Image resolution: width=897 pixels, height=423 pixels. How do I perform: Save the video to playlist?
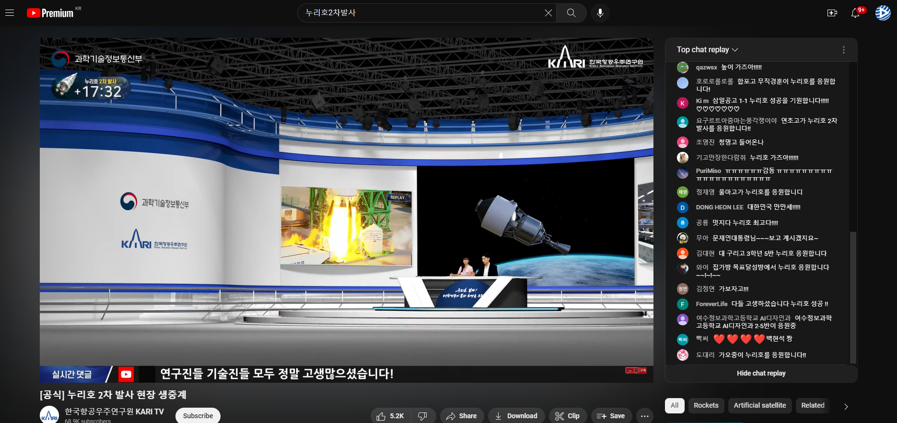pos(611,416)
